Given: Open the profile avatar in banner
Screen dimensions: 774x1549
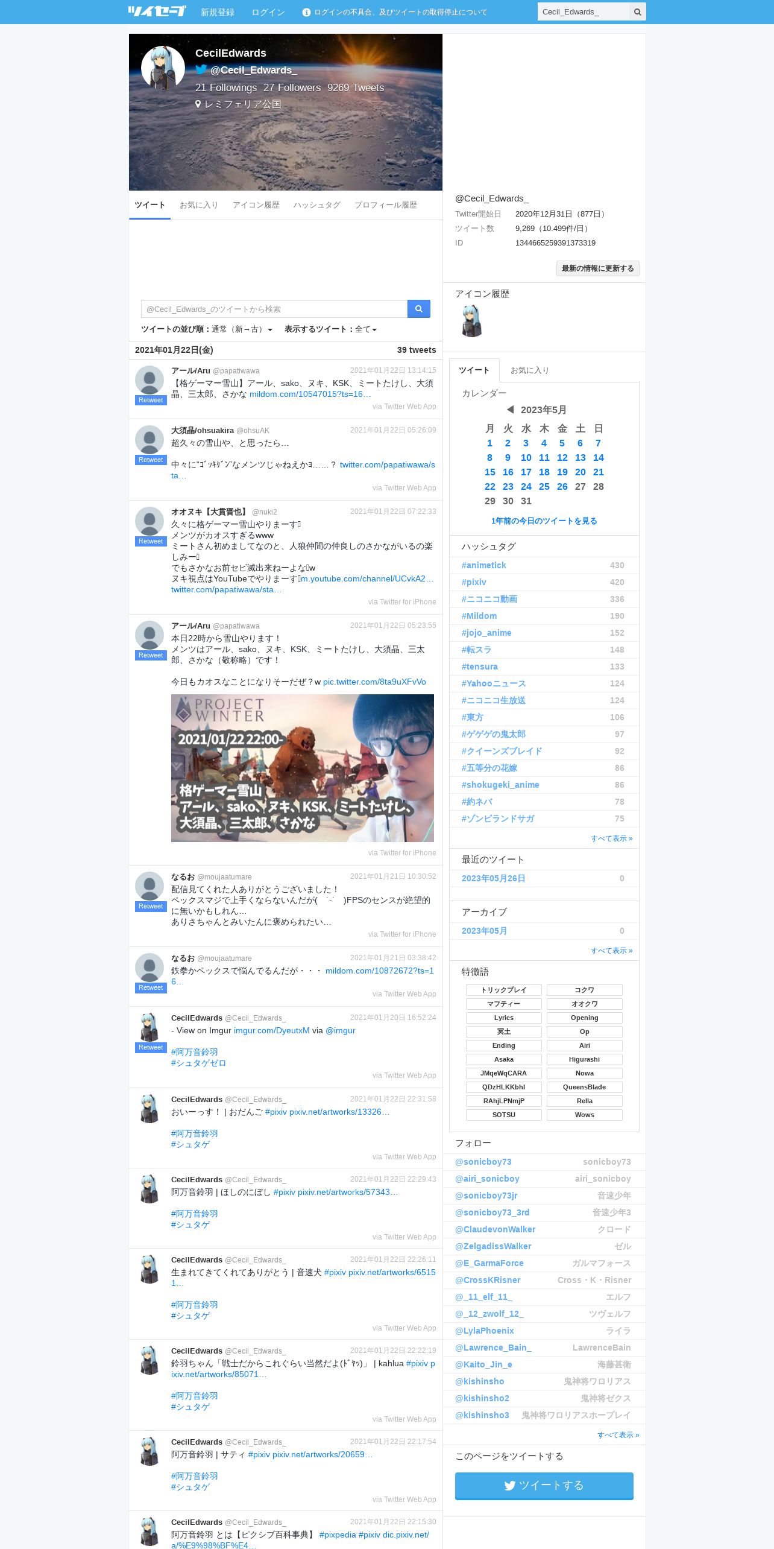Looking at the screenshot, I should pos(163,68).
